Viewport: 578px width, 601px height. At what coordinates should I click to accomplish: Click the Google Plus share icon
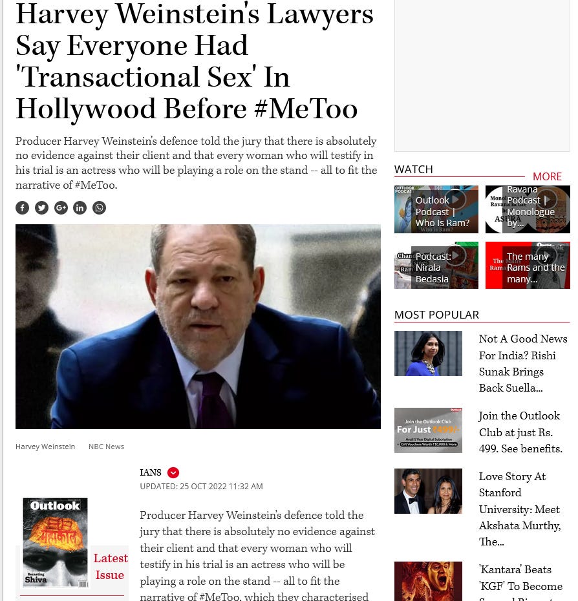click(x=61, y=207)
